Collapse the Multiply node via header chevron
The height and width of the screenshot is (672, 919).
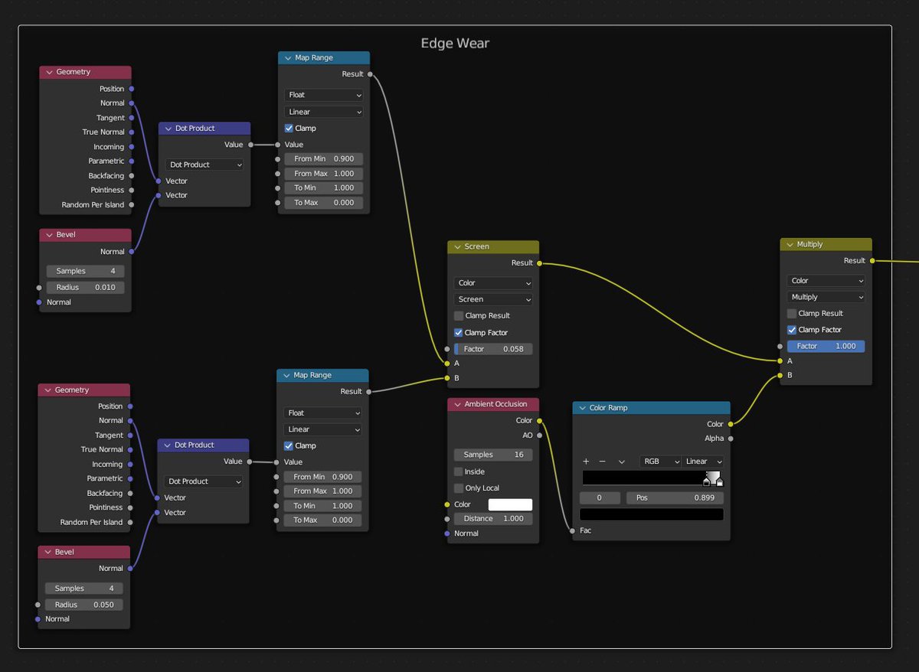(x=789, y=245)
